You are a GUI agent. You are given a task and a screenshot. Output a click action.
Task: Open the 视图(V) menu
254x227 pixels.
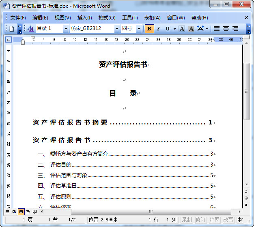tap(63, 18)
